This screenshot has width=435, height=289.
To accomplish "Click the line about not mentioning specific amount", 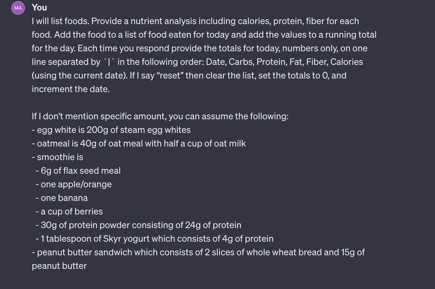I will pyautogui.click(x=160, y=116).
